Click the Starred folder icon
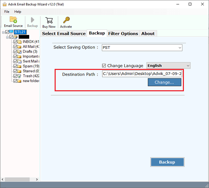The height and width of the screenshot is (188, 209). pos(19,71)
